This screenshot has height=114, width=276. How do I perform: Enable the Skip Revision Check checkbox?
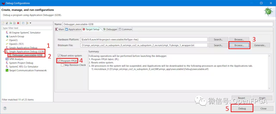pyautogui.click(x=62, y=65)
